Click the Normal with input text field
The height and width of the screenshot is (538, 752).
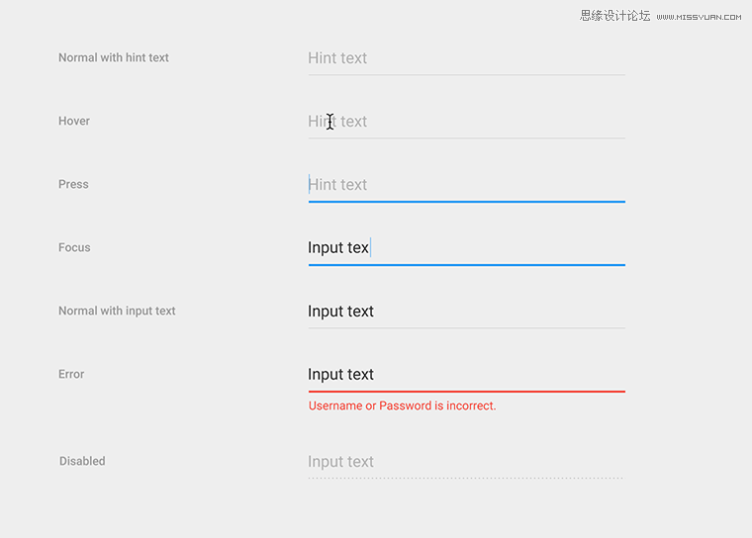tap(467, 313)
